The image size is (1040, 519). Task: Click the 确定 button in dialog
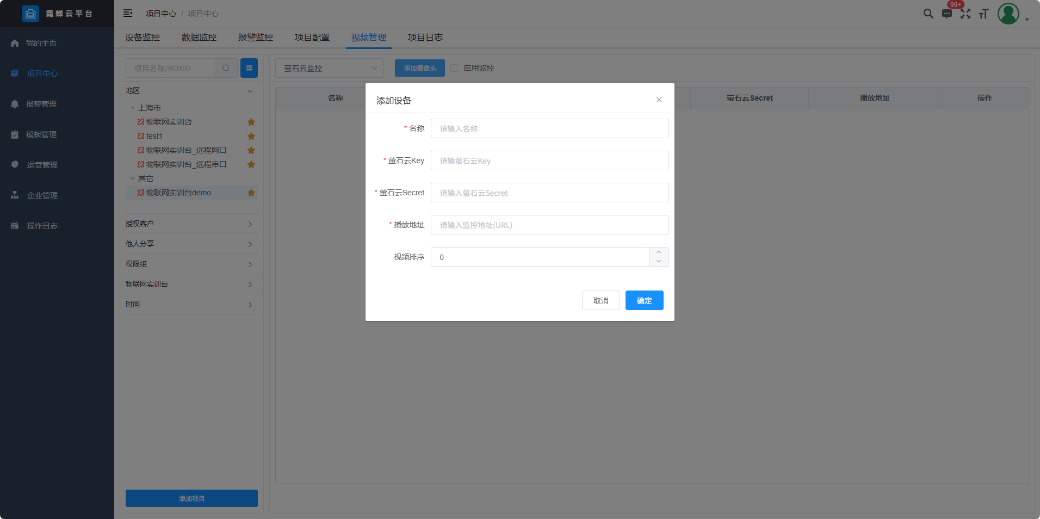pyautogui.click(x=644, y=300)
